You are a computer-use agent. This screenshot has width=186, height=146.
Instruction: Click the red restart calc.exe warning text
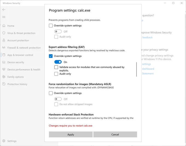pos(71,126)
